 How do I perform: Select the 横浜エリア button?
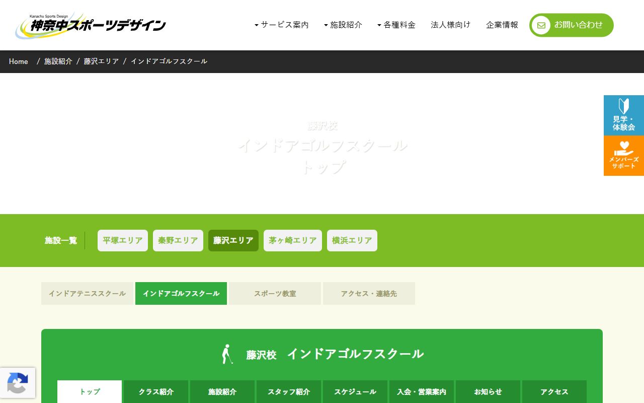click(352, 241)
